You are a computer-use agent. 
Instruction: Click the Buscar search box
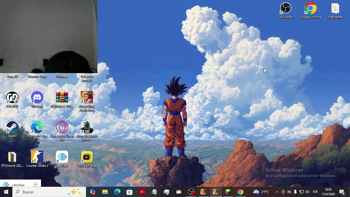point(49,192)
